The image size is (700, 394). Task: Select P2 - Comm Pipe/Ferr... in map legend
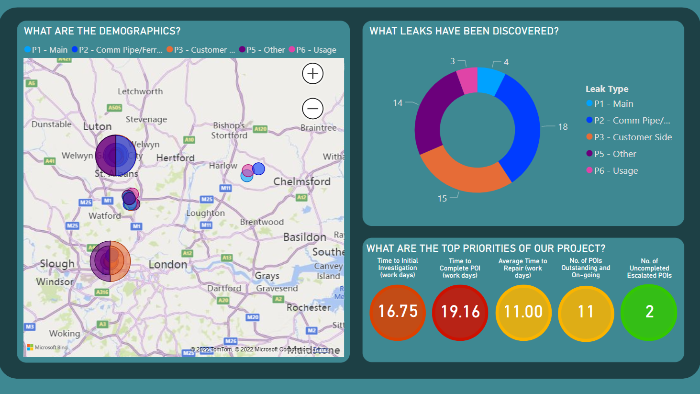pos(117,50)
